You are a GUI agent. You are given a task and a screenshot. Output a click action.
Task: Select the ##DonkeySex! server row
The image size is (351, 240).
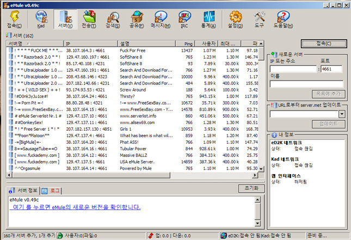coord(133,122)
